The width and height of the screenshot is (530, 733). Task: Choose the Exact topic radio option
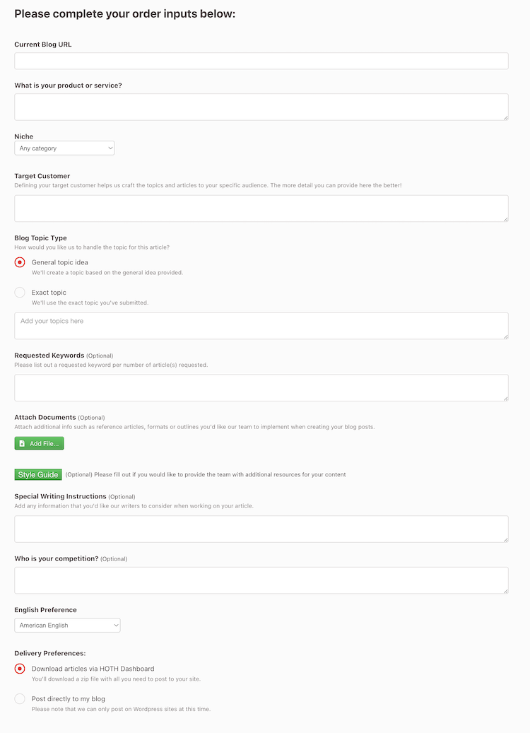click(x=20, y=292)
